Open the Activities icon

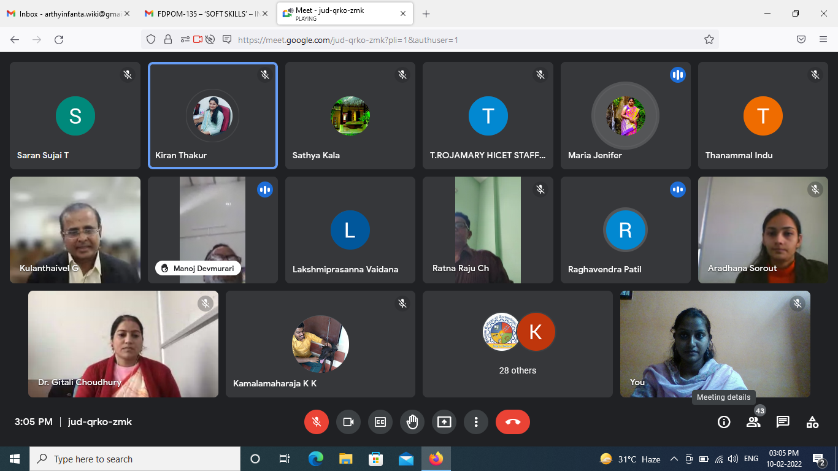(x=812, y=422)
